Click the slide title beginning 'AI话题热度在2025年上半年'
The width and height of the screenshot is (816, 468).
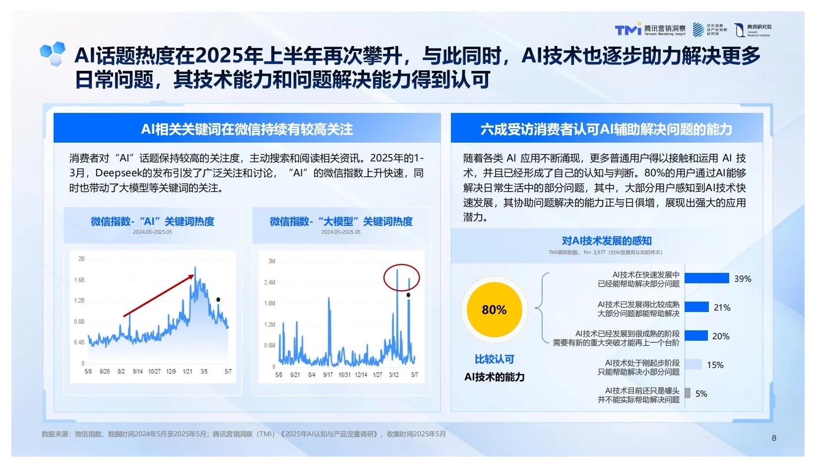417,67
